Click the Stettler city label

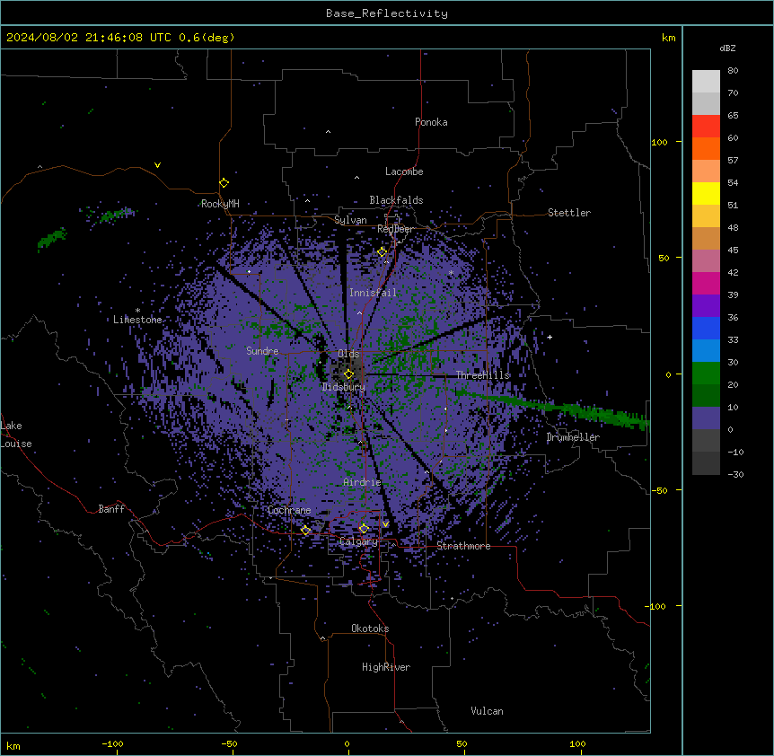[x=569, y=213]
